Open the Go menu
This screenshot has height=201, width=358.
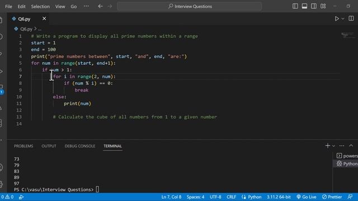point(73,6)
